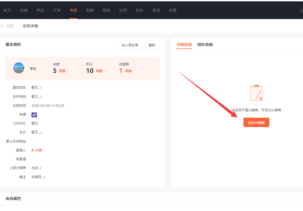The width and height of the screenshot is (303, 211).
Task: Click the coupon count 1
Action: pyautogui.click(x=121, y=71)
